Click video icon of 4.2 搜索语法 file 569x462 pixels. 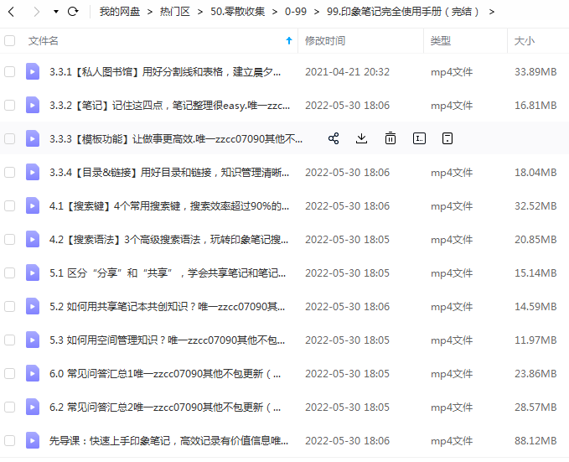[33, 239]
